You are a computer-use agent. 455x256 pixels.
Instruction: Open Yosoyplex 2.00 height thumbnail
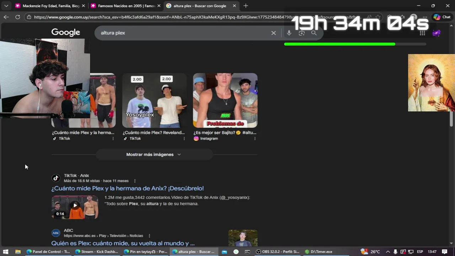154,100
